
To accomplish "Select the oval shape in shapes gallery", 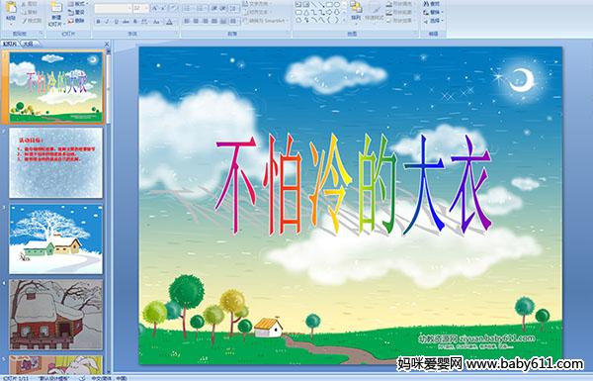I will coord(337,4).
